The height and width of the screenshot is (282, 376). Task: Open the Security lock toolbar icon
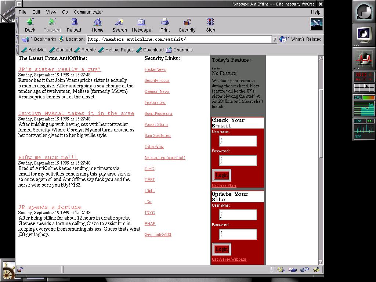point(187,22)
